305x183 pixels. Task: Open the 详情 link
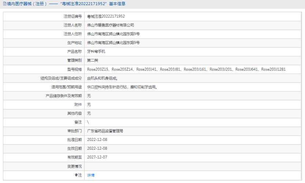(x=91, y=175)
